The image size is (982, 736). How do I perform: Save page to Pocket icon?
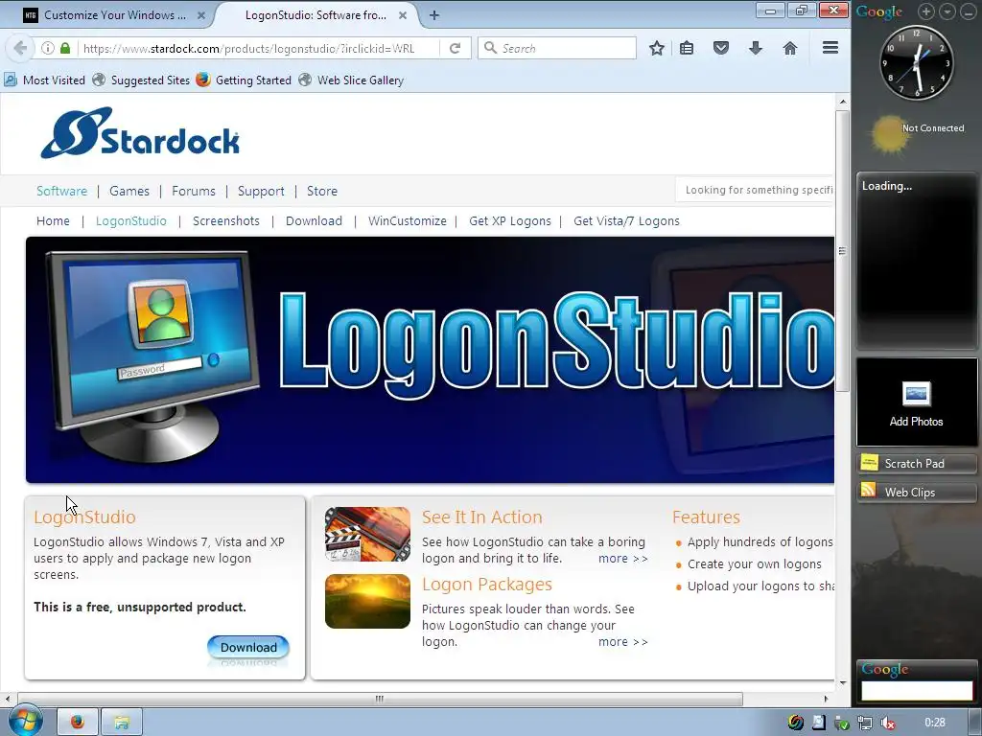(721, 48)
